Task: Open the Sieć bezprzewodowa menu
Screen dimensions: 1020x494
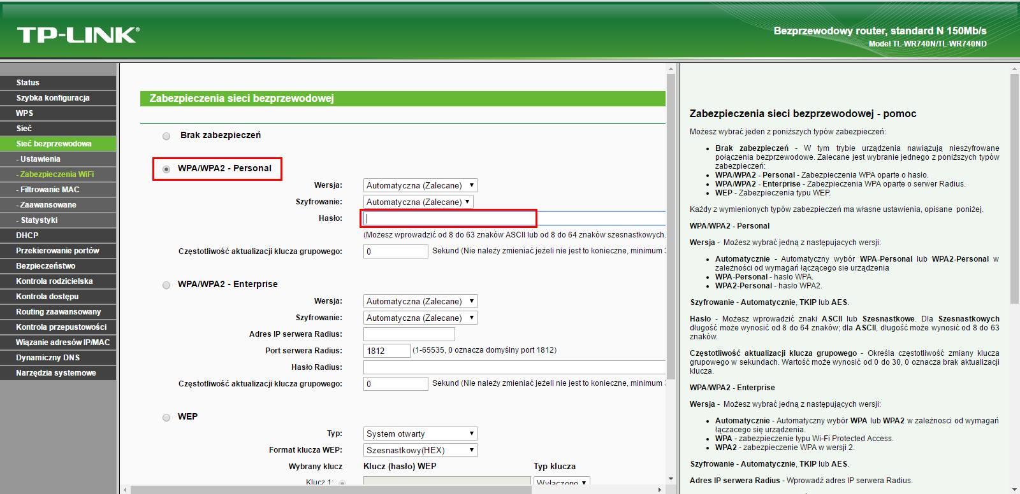Action: tap(58, 144)
